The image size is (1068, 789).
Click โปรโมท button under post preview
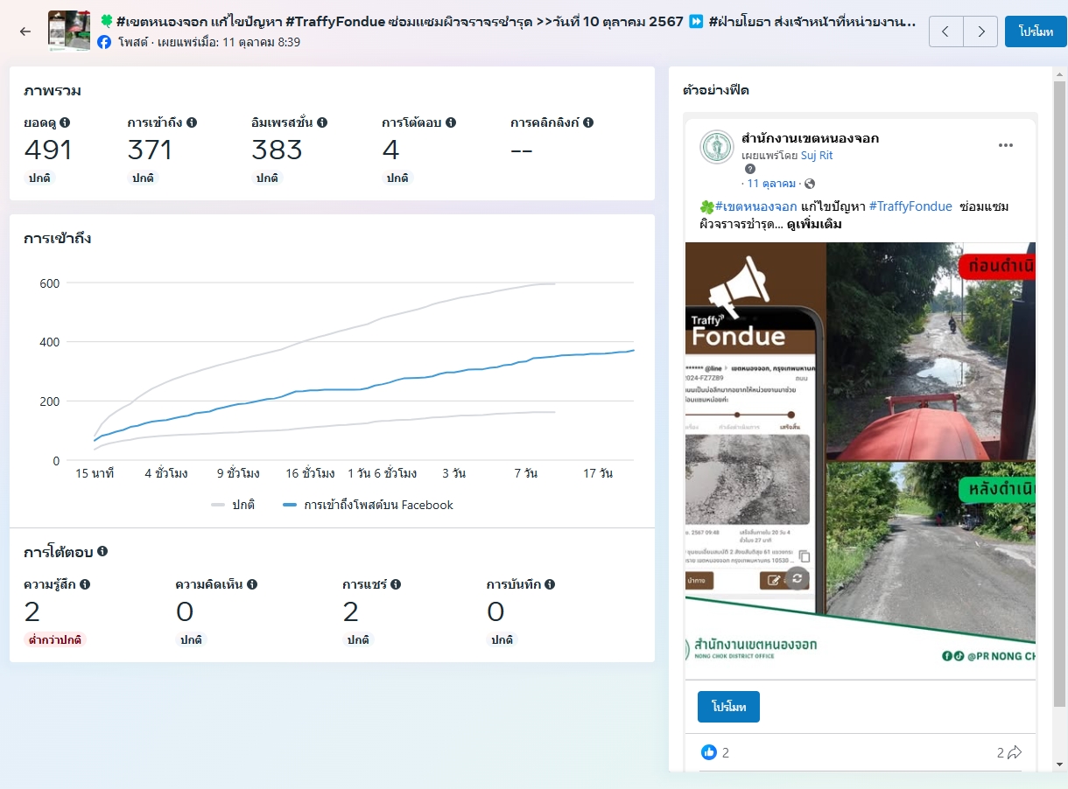pyautogui.click(x=728, y=707)
